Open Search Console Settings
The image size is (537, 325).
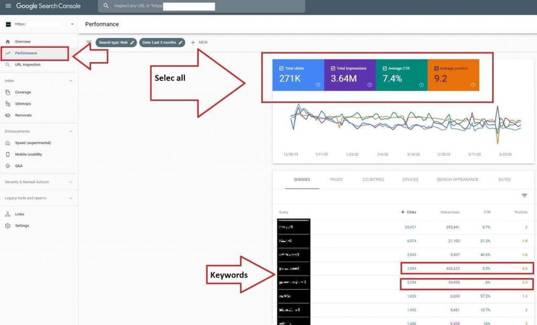(23, 225)
